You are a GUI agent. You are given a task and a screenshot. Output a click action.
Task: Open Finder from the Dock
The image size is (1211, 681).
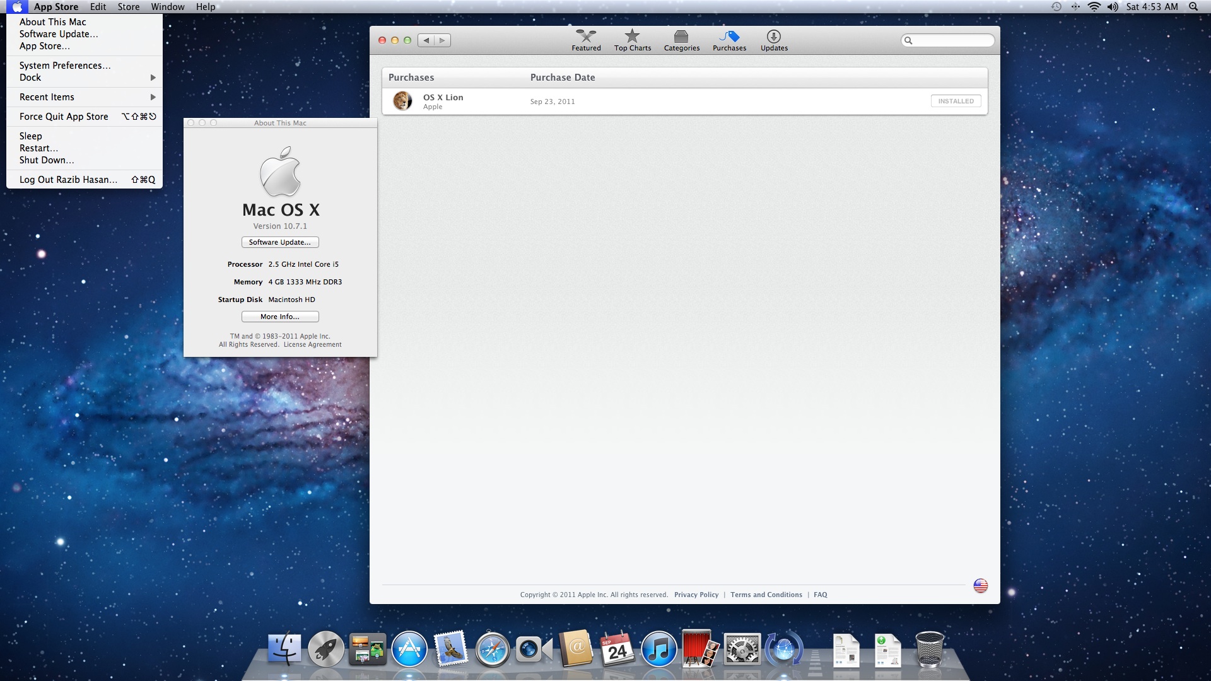click(284, 649)
